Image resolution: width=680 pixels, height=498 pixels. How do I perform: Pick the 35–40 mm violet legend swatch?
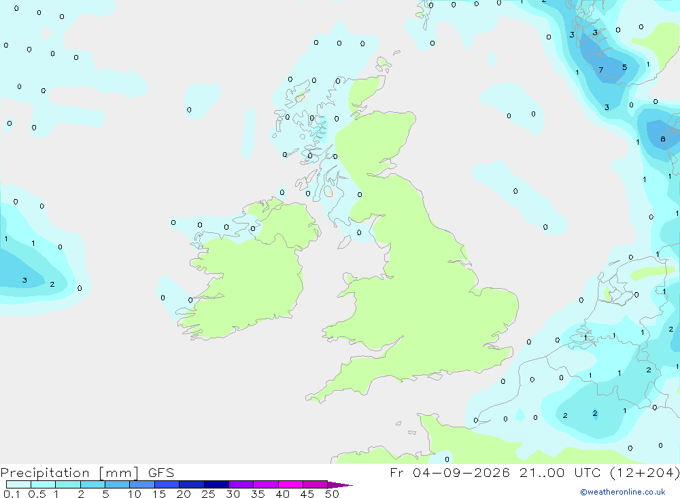[265, 484]
